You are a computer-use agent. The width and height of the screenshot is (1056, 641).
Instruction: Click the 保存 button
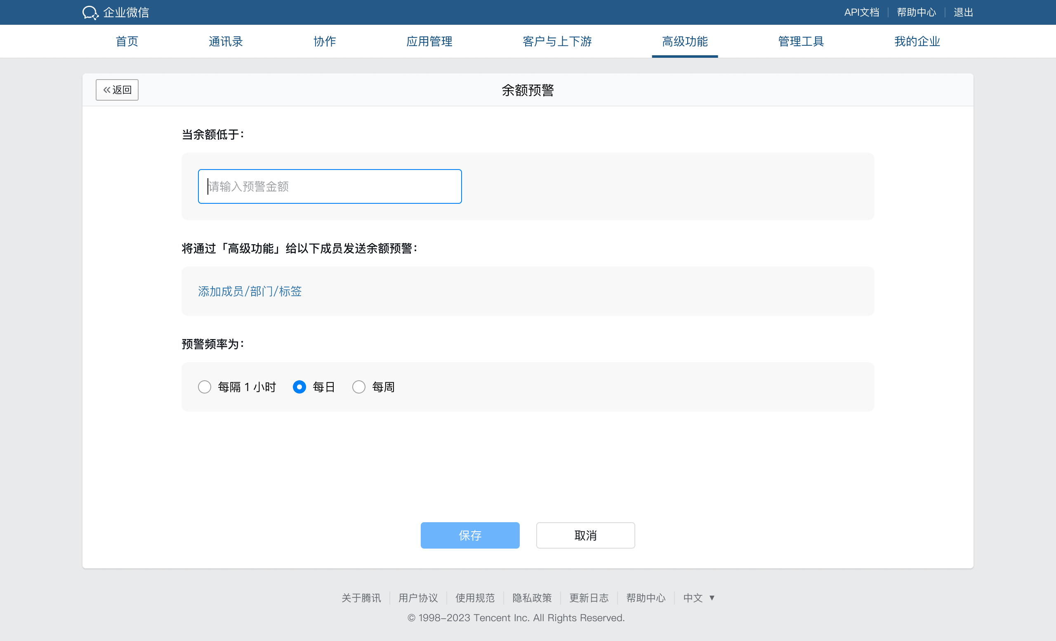(x=470, y=535)
